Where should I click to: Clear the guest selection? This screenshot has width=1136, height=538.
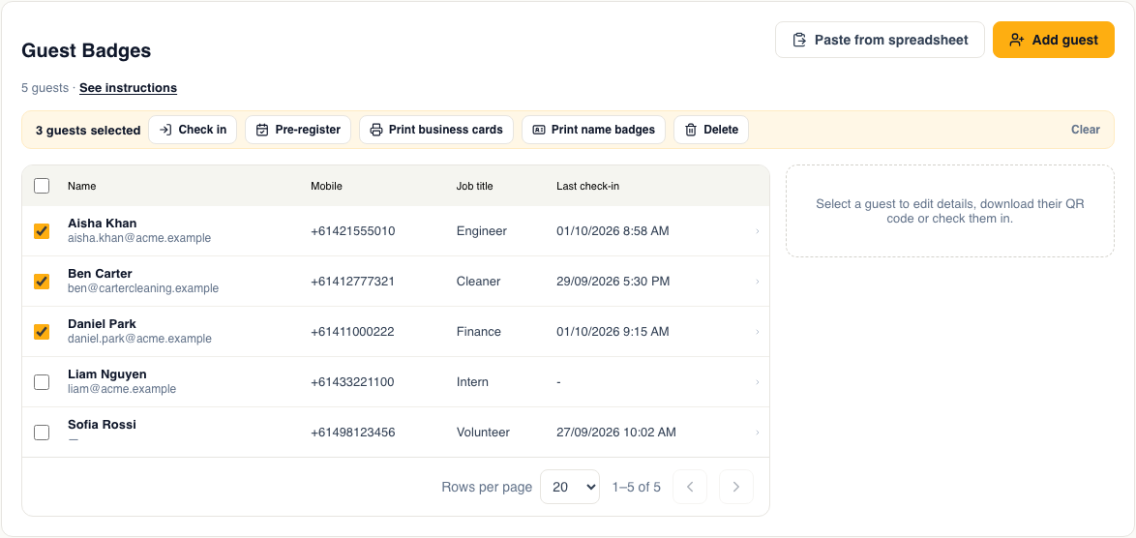[x=1086, y=130]
